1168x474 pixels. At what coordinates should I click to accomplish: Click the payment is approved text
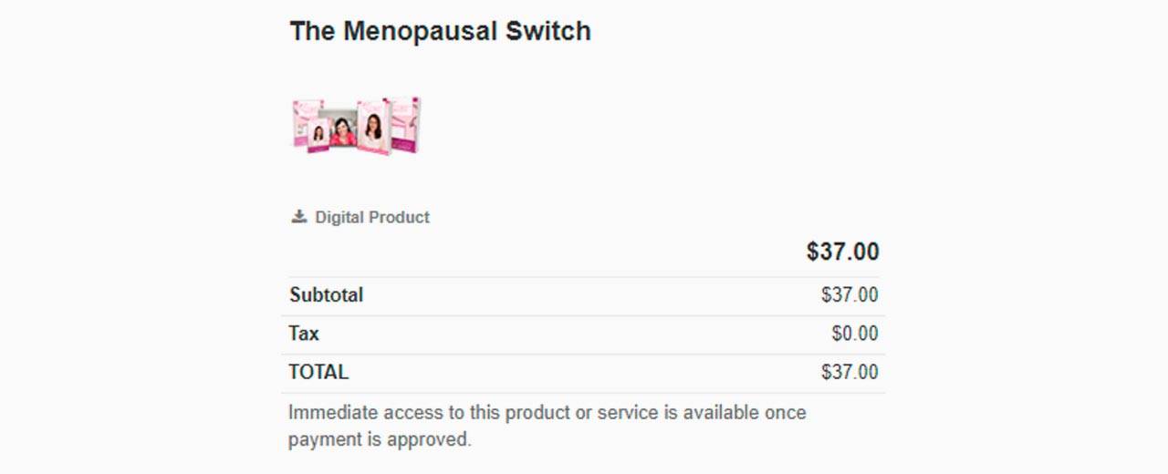380,439
